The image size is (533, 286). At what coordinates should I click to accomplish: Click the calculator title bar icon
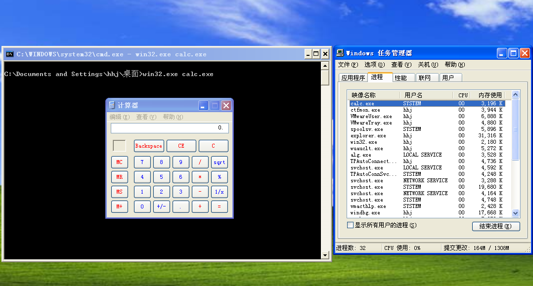pyautogui.click(x=112, y=105)
